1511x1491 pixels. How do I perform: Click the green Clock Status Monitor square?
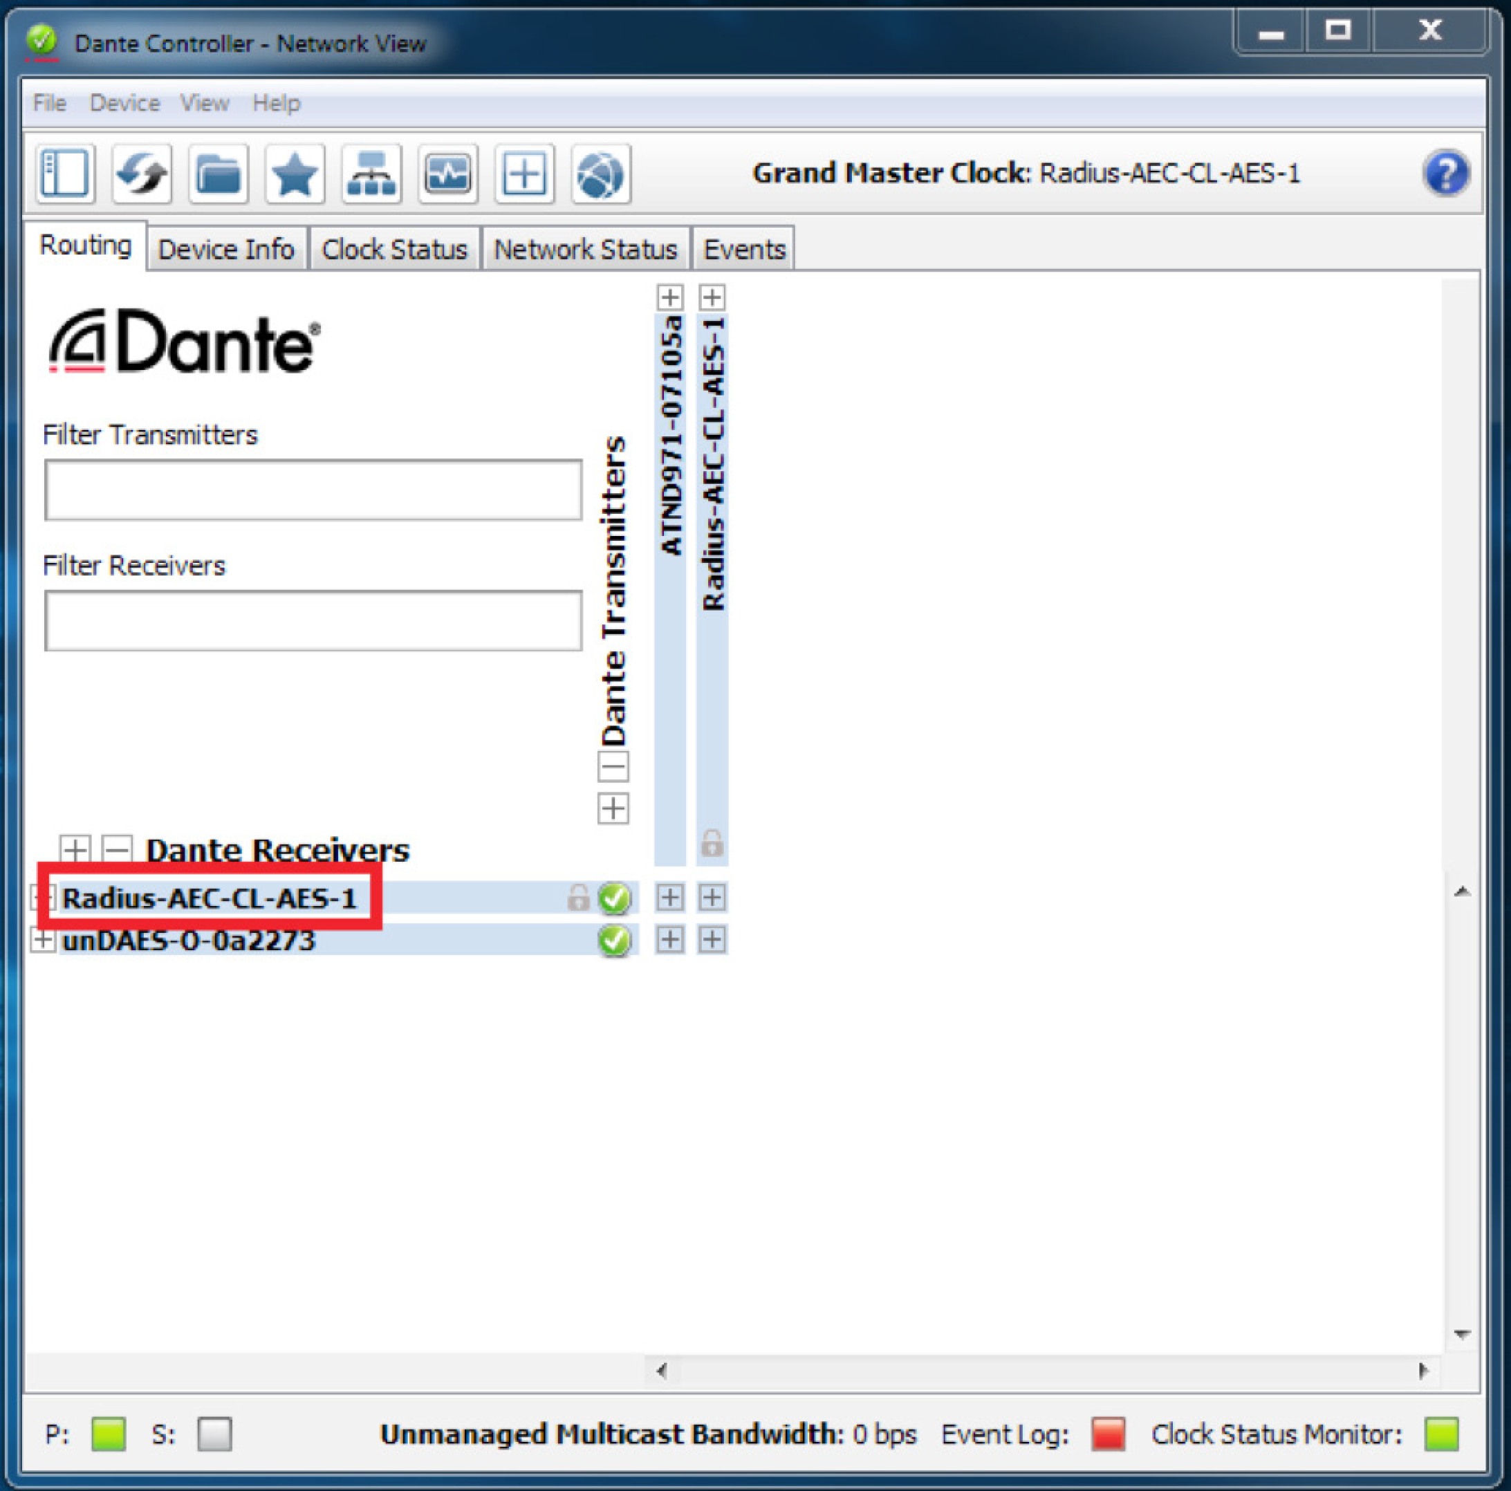tap(1441, 1434)
